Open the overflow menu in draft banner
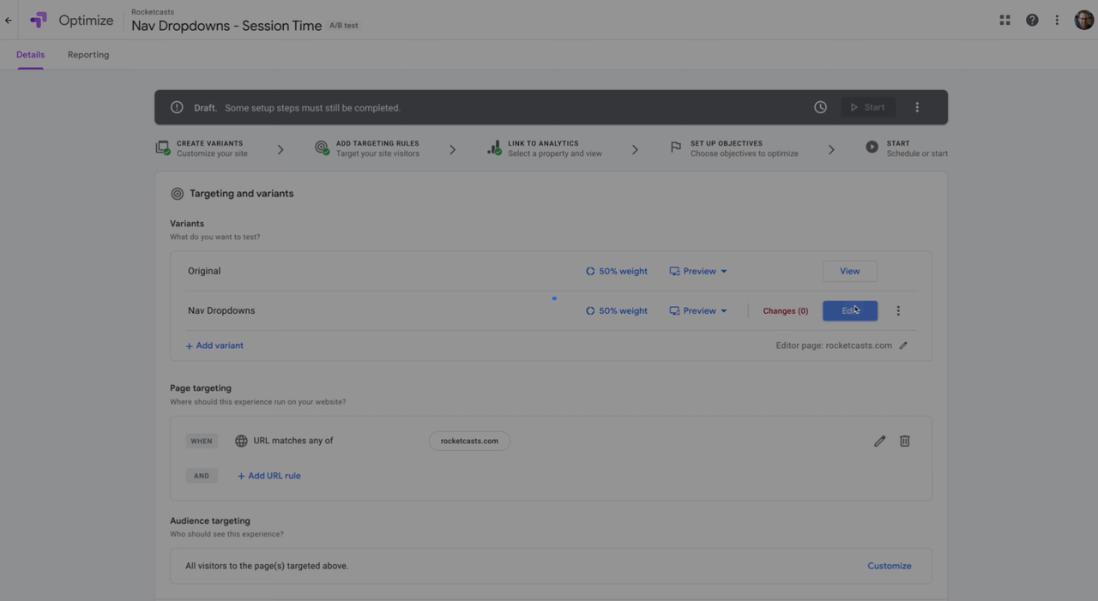Viewport: 1098px width, 601px height. (x=917, y=106)
